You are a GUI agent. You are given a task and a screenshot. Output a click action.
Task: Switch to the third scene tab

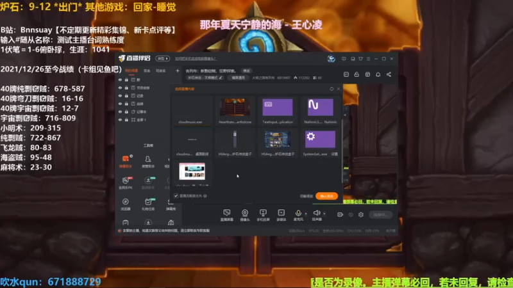click(161, 71)
